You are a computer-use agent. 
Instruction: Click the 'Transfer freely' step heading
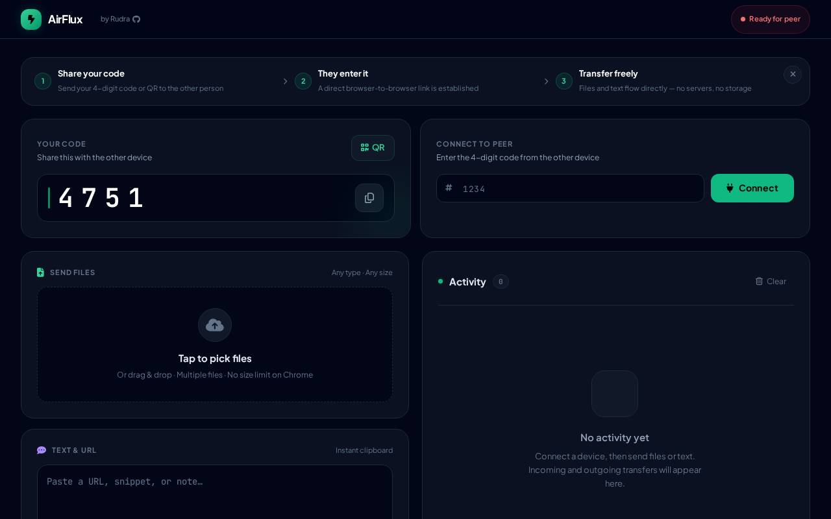pos(608,74)
